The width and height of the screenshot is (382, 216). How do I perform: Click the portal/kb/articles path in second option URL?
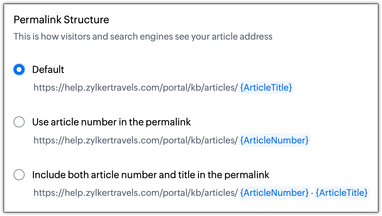click(x=200, y=140)
